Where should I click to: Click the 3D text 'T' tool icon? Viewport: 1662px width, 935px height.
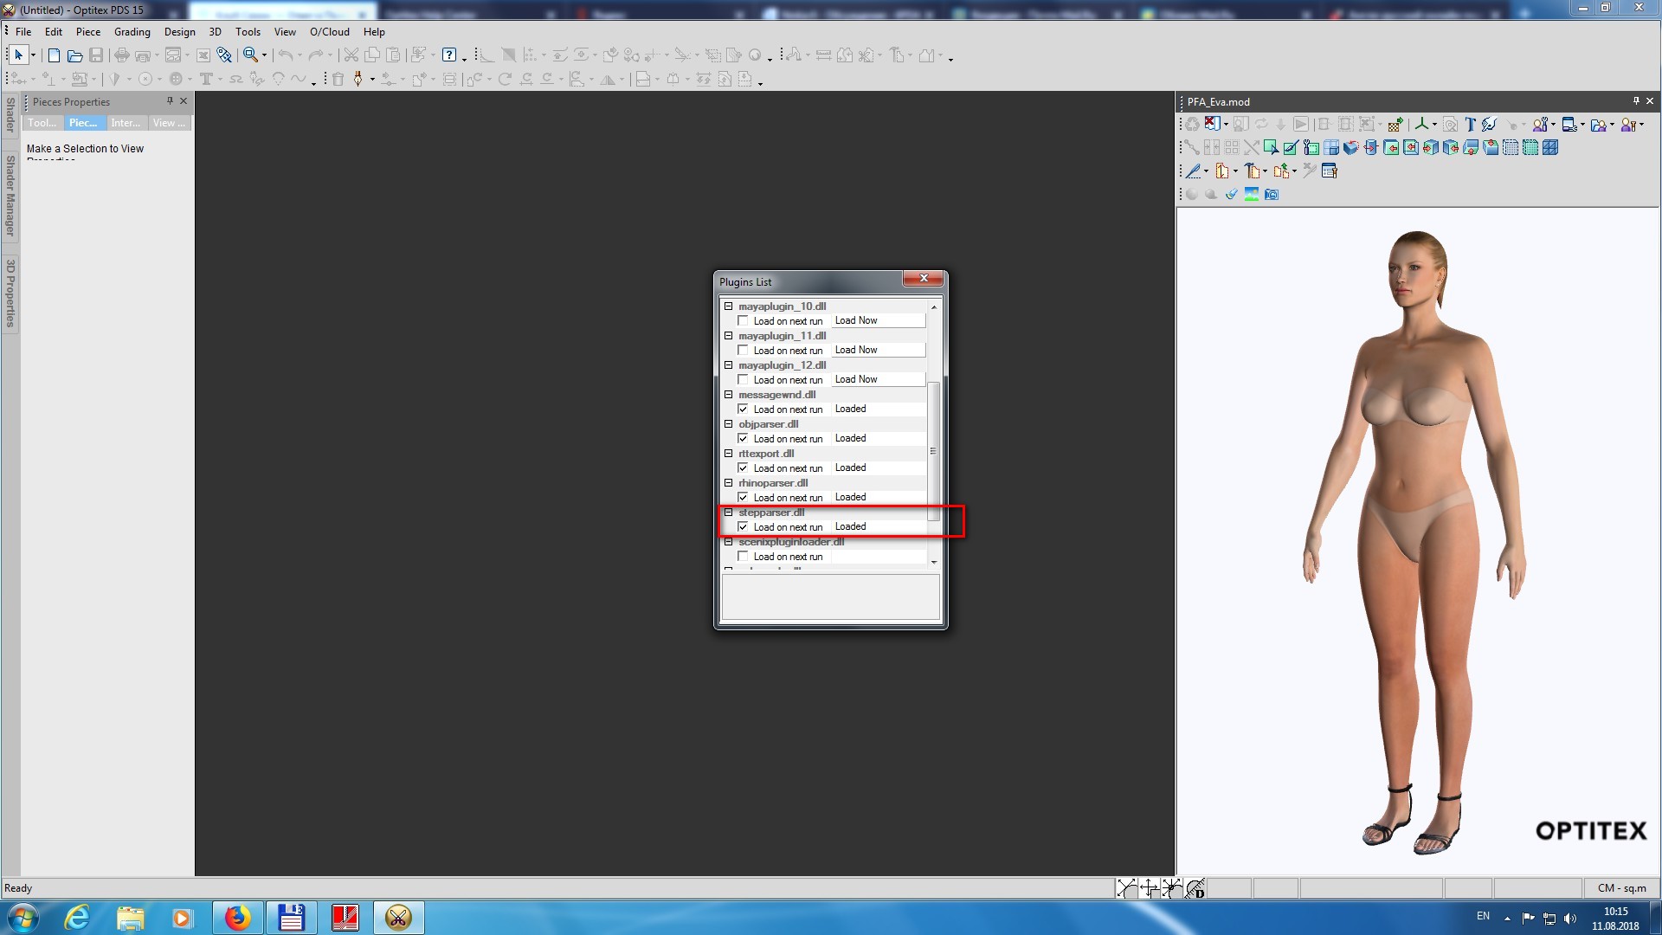click(x=1470, y=125)
